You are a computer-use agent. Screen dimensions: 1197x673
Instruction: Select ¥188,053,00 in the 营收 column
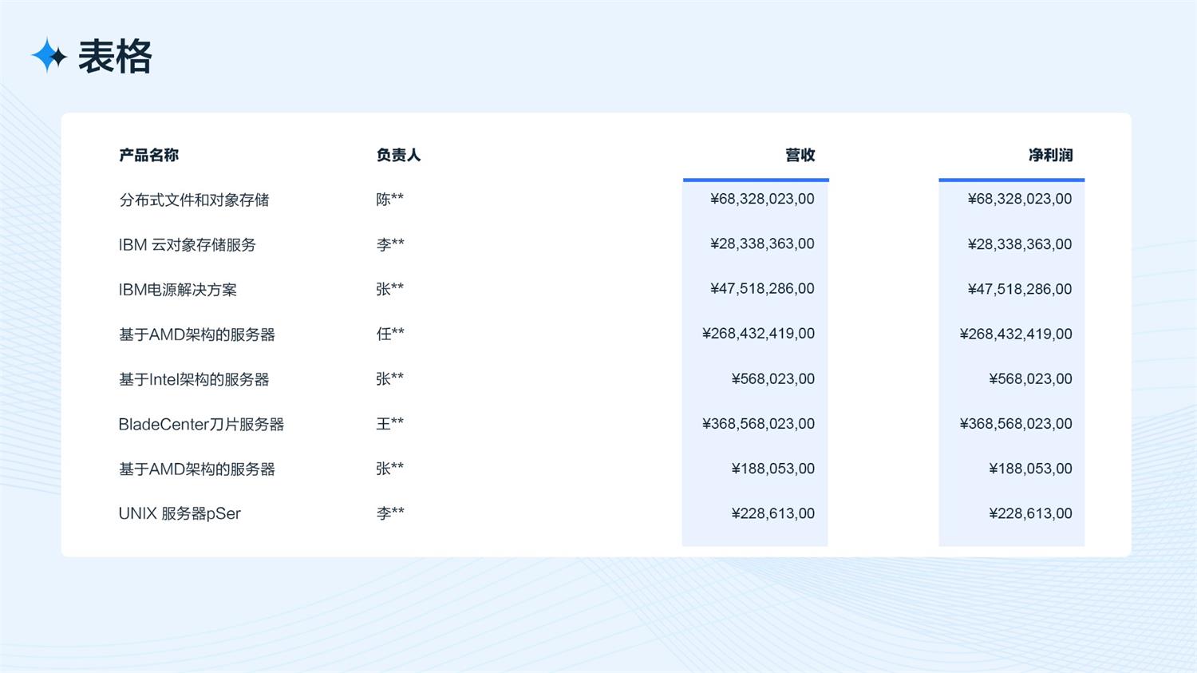(773, 469)
